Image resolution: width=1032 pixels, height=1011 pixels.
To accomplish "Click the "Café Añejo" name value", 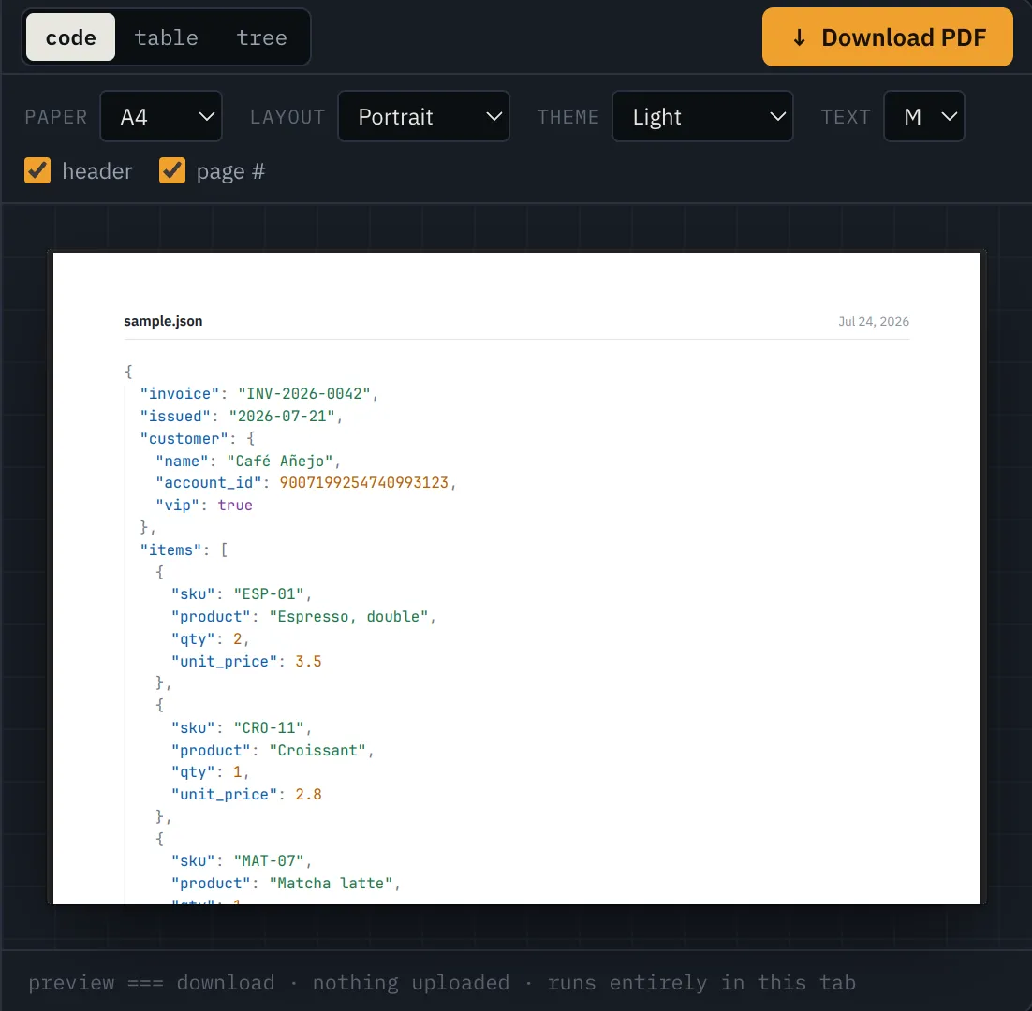I will click(x=280, y=461).
